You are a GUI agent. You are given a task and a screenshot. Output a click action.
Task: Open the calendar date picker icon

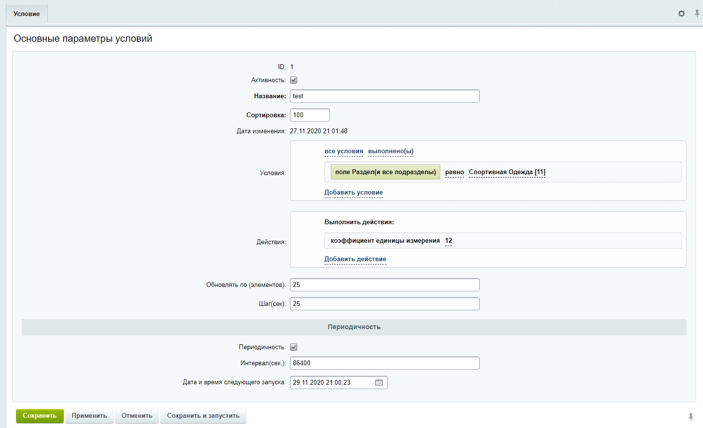coord(379,382)
